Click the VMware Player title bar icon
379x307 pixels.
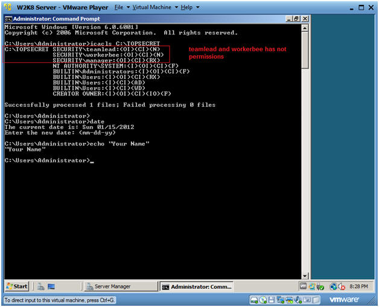(x=8, y=7)
